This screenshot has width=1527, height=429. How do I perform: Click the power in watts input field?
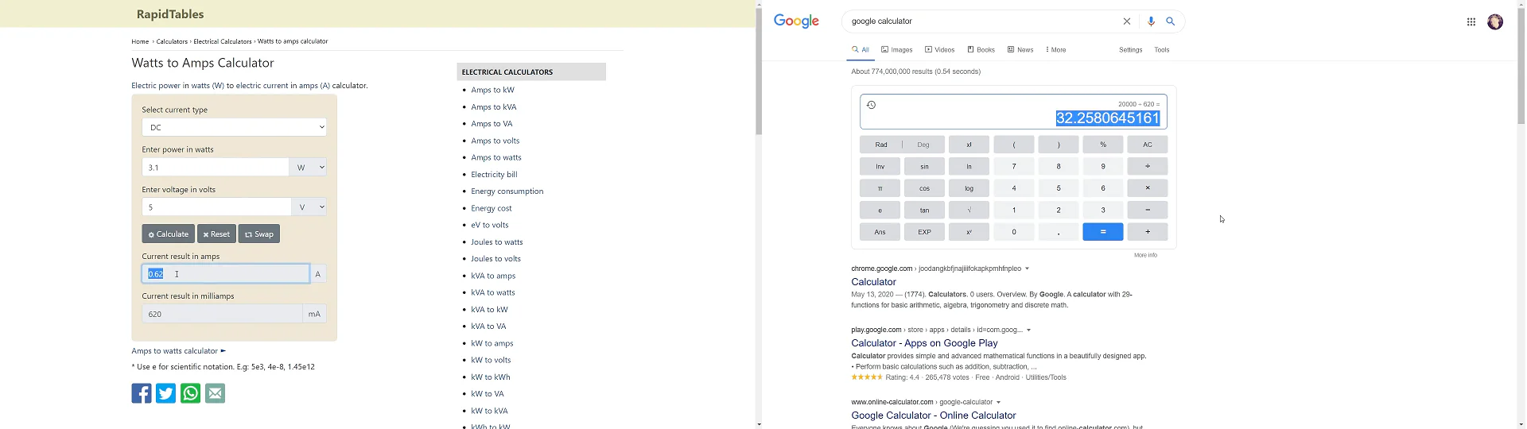tap(216, 167)
